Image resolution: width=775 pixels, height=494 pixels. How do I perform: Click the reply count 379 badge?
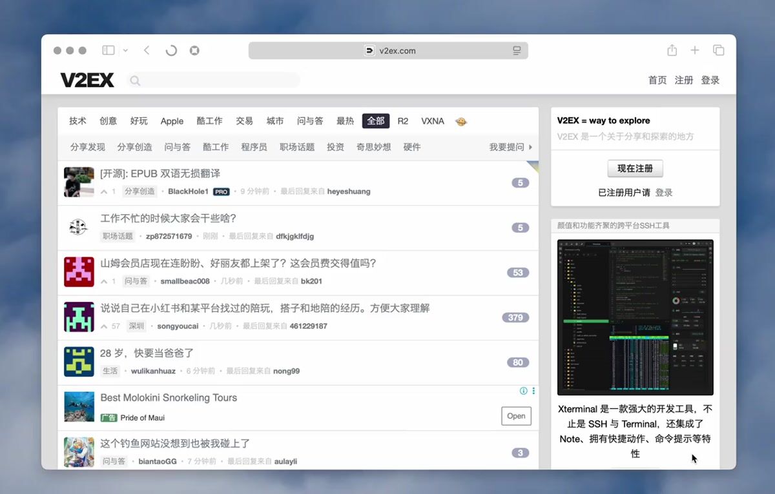point(515,317)
